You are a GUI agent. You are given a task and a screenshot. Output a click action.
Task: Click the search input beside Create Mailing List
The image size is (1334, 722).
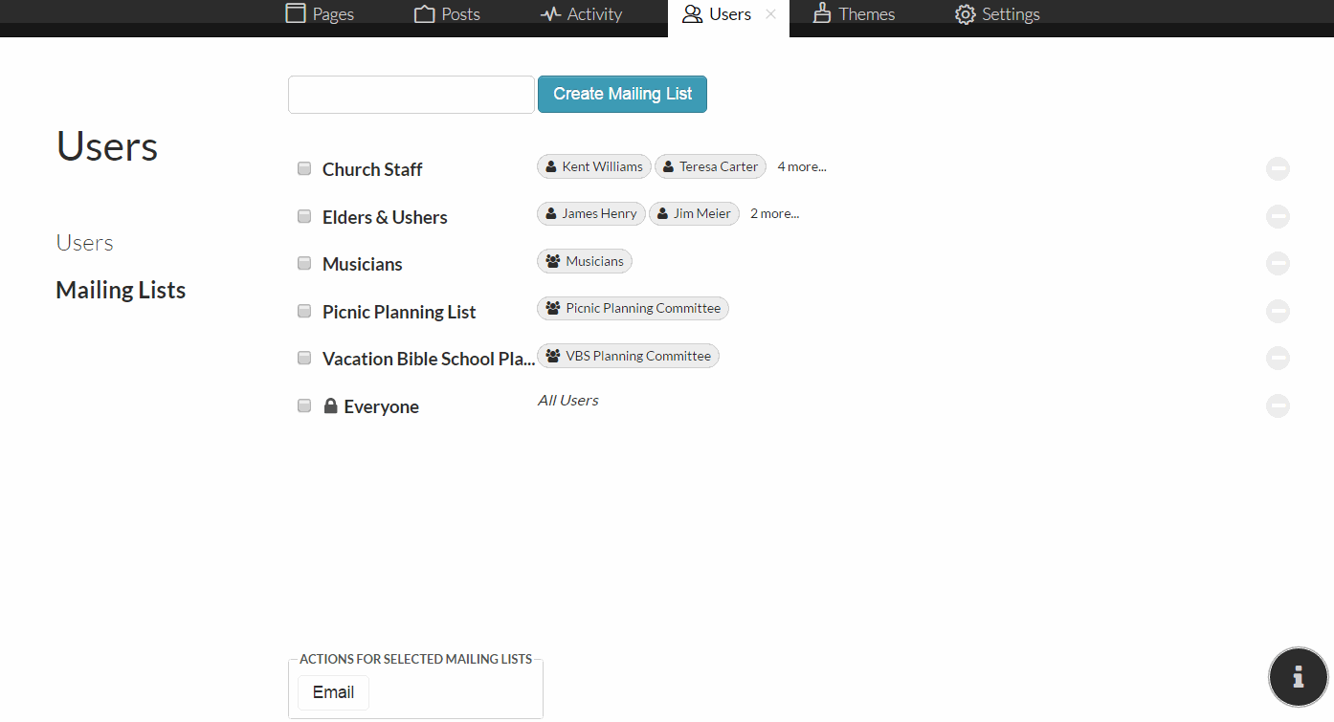tap(411, 94)
